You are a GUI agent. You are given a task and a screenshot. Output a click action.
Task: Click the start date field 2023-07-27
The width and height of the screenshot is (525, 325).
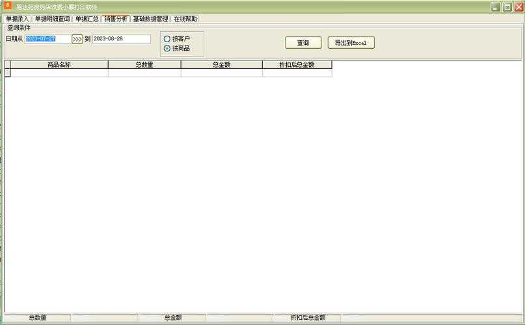[48, 39]
